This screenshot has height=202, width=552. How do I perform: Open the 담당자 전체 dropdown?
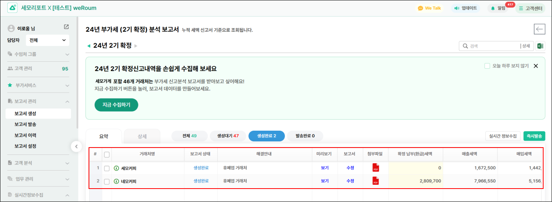point(47,40)
